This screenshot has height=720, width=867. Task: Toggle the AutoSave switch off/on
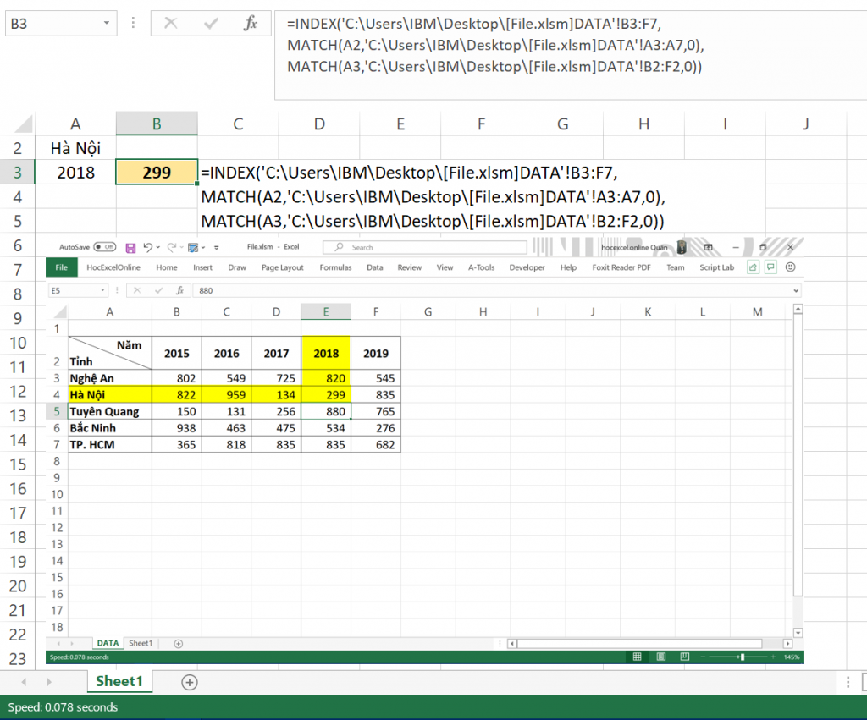104,247
